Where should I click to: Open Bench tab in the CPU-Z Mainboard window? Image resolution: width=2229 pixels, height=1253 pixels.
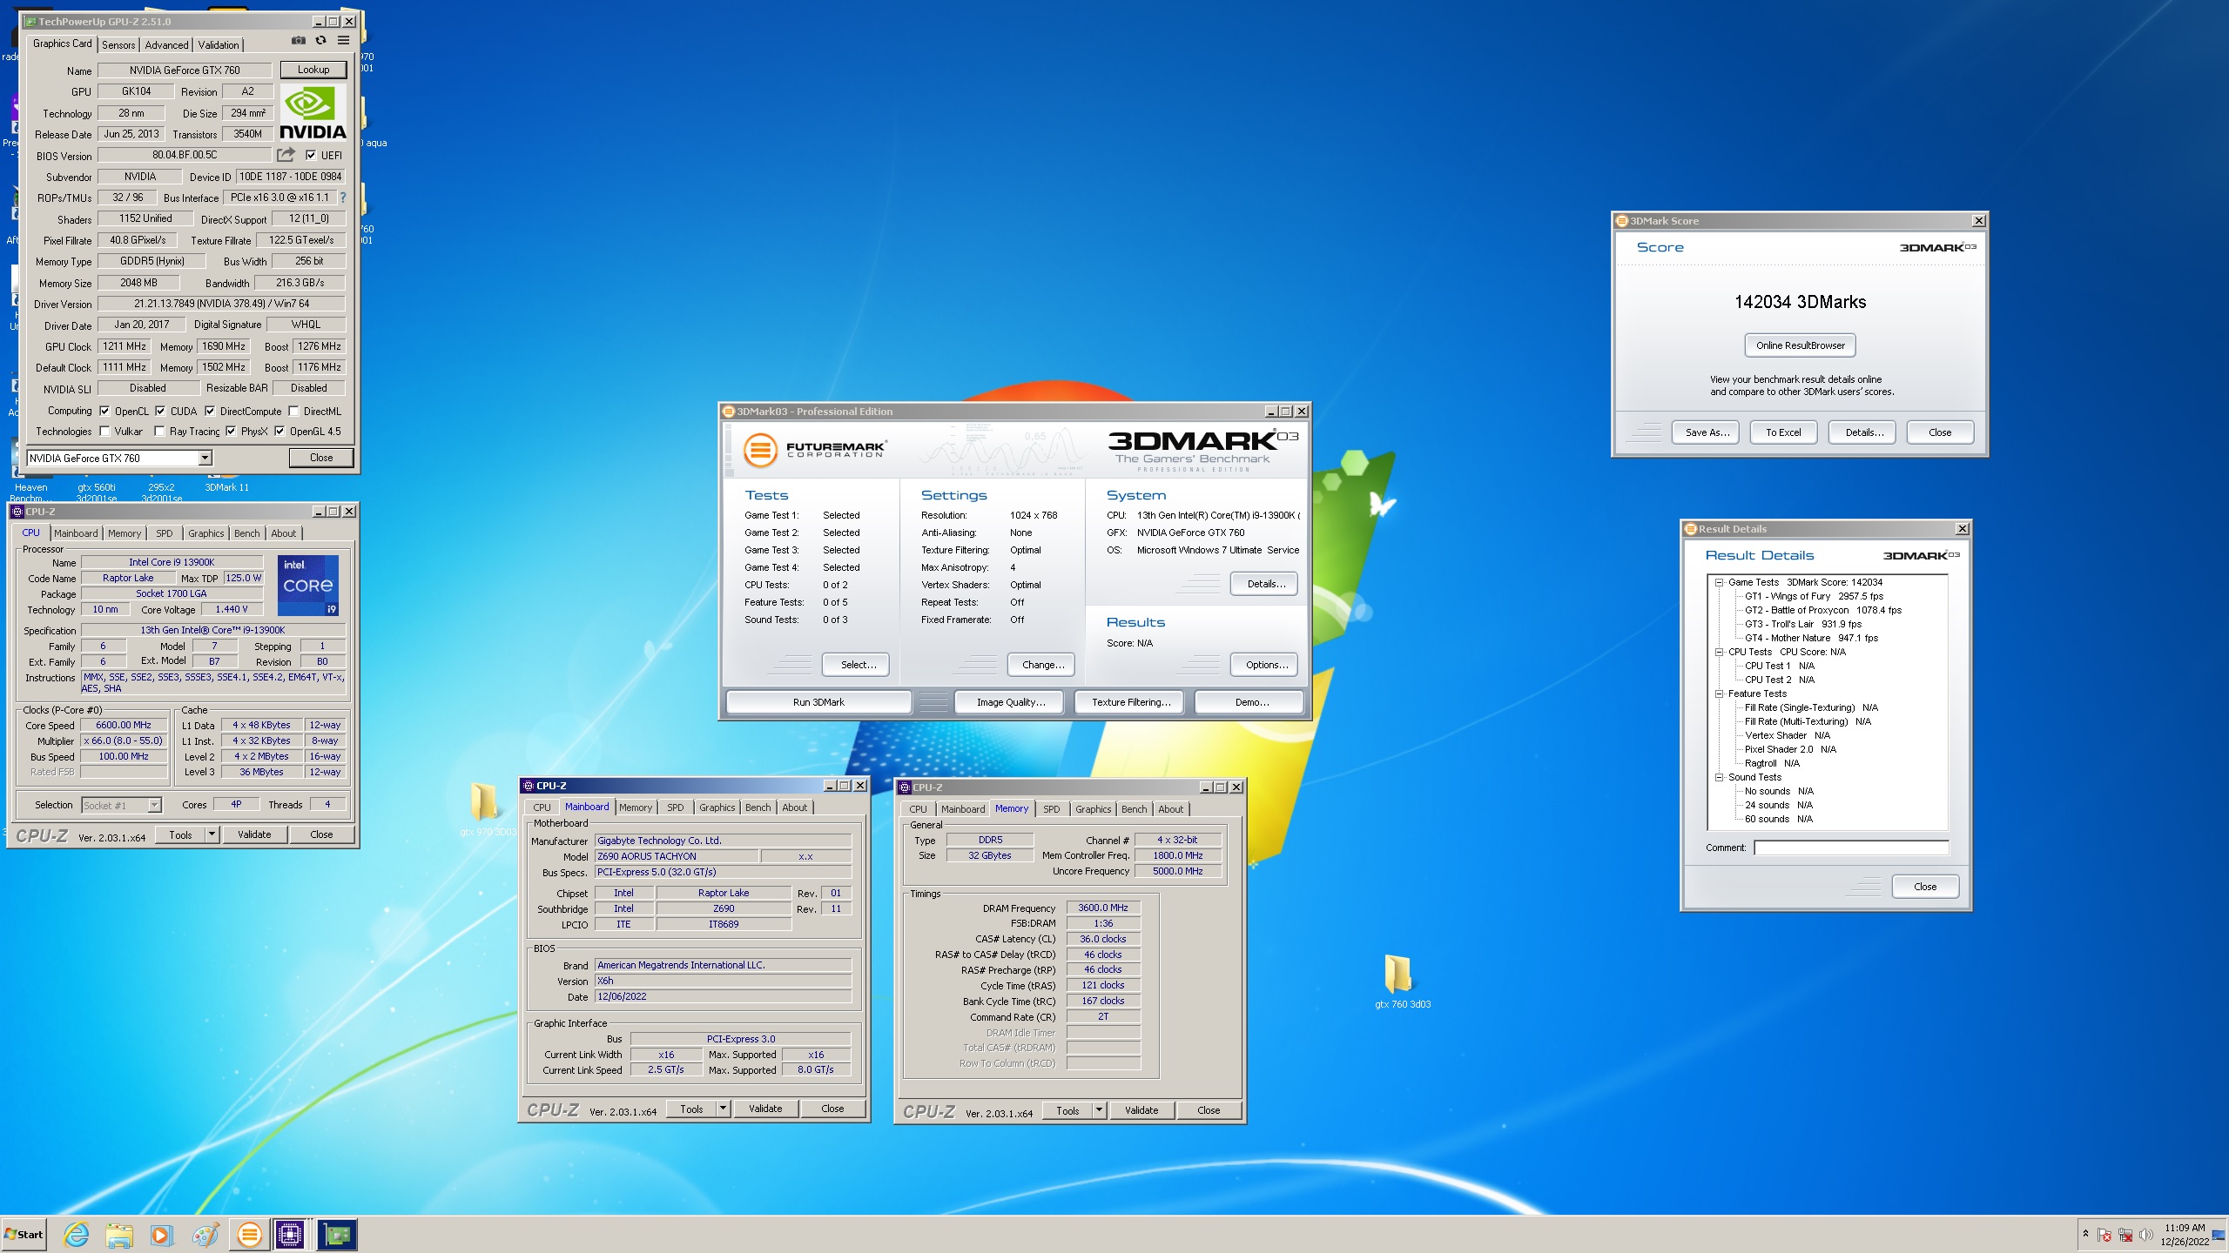point(758,807)
